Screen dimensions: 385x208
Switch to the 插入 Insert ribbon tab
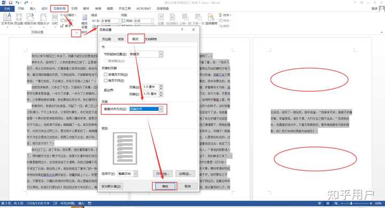33,9
